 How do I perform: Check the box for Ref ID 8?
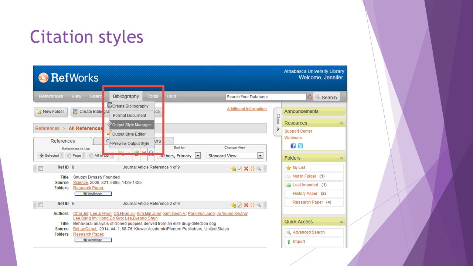coord(41,168)
